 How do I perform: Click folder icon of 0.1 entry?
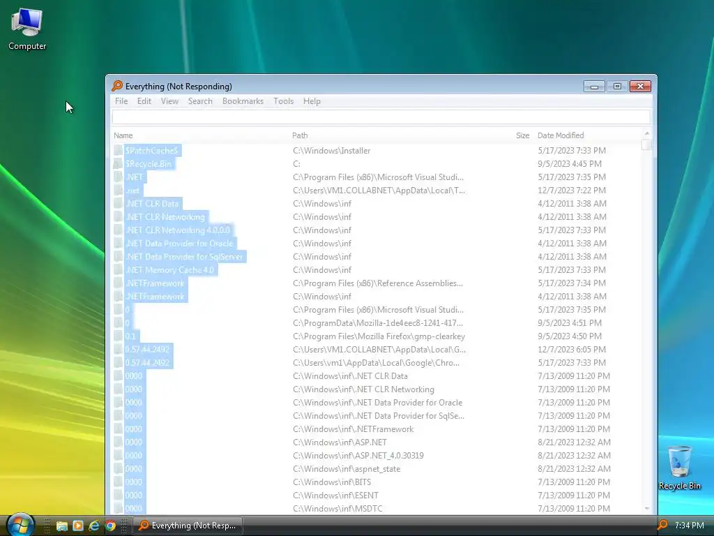point(118,336)
